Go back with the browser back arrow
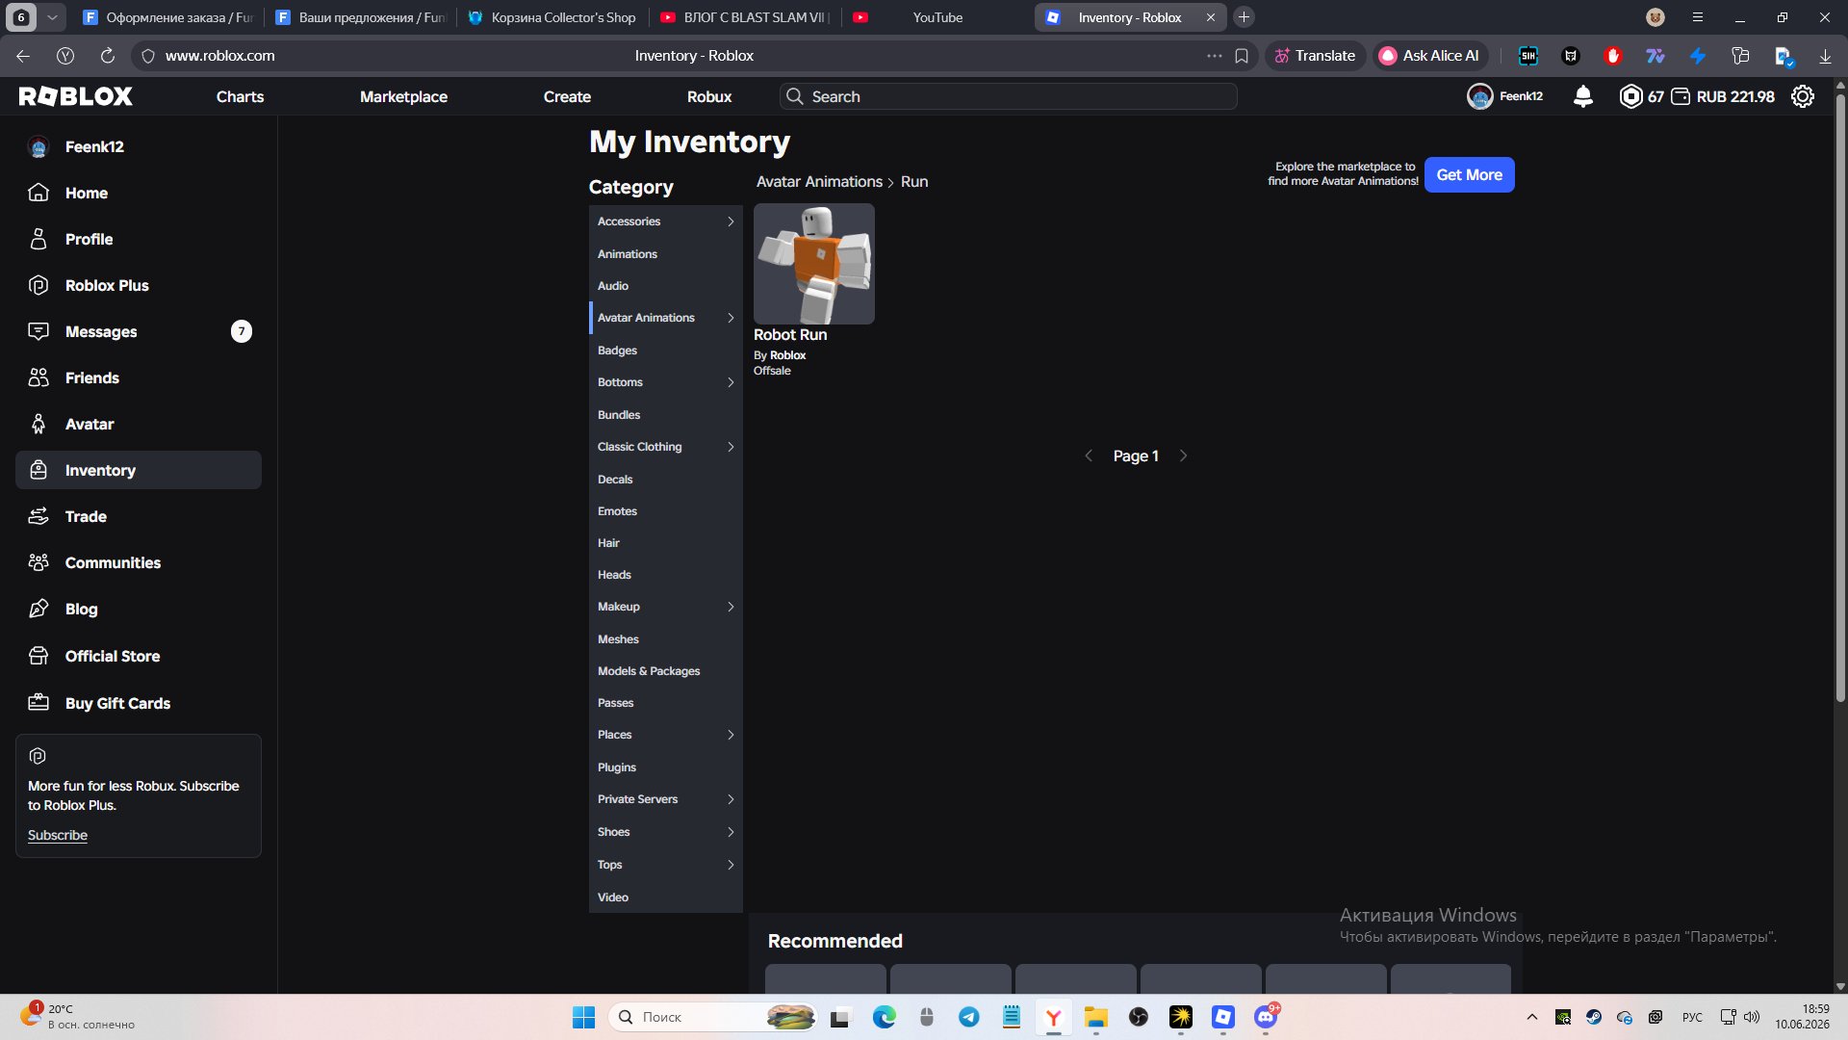The image size is (1848, 1040). (x=23, y=56)
